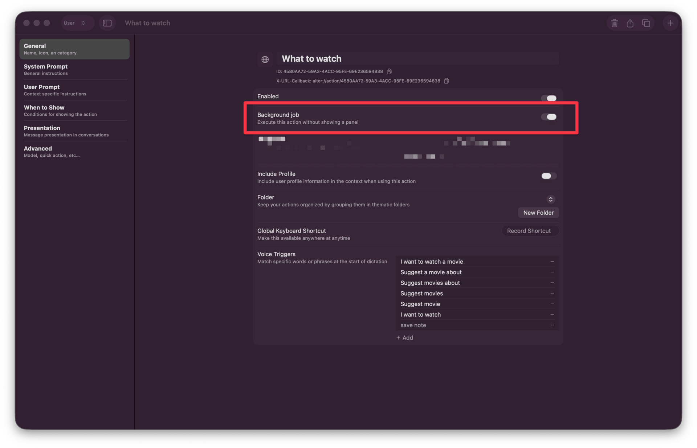Copy the X-URL-Callback link icon
The height and width of the screenshot is (448, 697).
coord(447,81)
